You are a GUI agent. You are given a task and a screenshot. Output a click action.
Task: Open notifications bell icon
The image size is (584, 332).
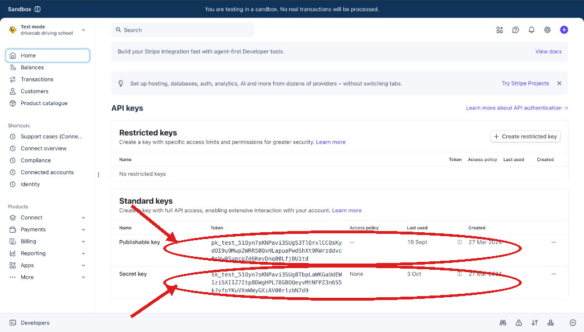[x=532, y=30]
